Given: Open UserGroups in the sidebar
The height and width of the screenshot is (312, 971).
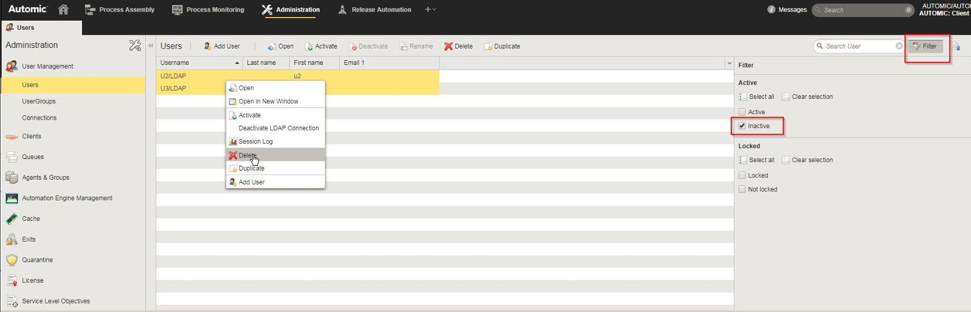Looking at the screenshot, I should pyautogui.click(x=39, y=101).
